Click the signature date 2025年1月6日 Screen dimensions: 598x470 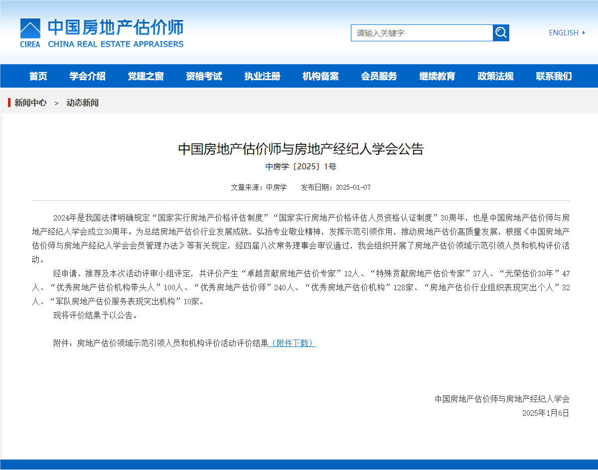coord(546,413)
